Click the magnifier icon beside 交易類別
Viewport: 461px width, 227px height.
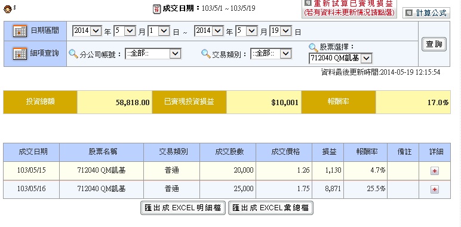(x=206, y=54)
